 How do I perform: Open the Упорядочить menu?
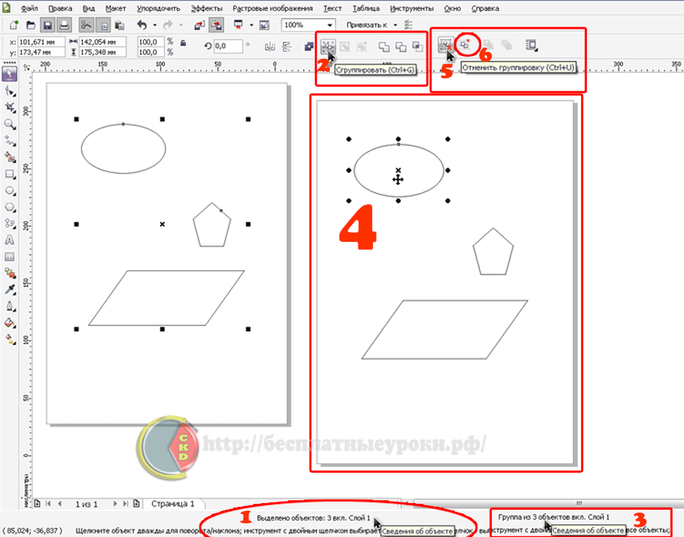click(158, 9)
